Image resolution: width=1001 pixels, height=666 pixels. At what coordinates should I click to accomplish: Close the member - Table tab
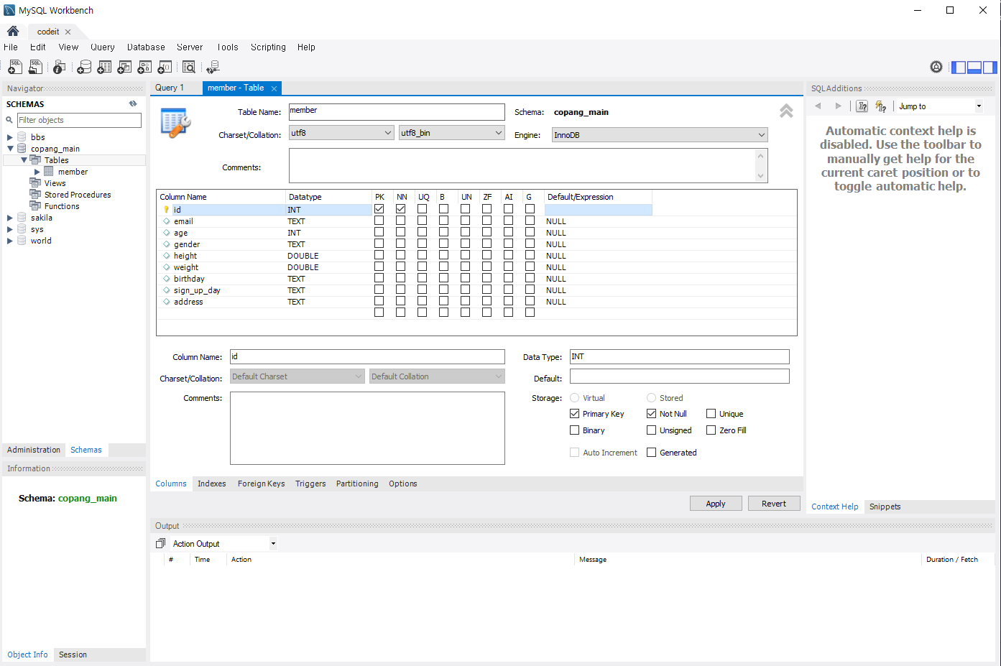click(274, 88)
